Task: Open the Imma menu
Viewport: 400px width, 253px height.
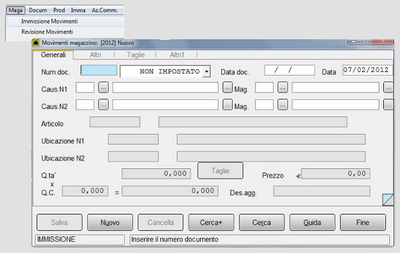Action: (x=78, y=11)
